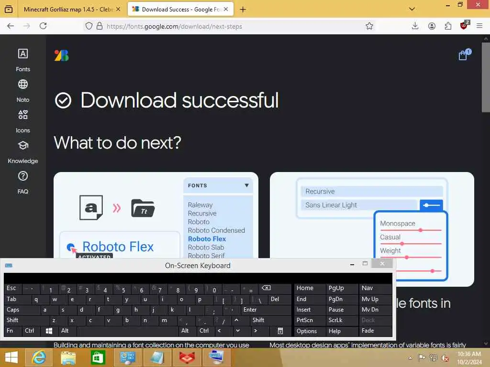Click the space bar on On-Screen Keyboard
Viewport: 490px width, 367px height.
coord(128,331)
